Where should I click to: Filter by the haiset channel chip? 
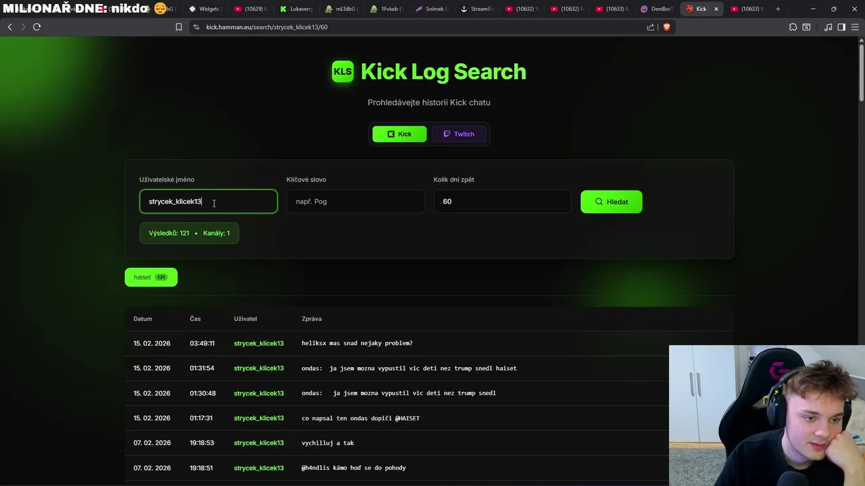pos(151,277)
